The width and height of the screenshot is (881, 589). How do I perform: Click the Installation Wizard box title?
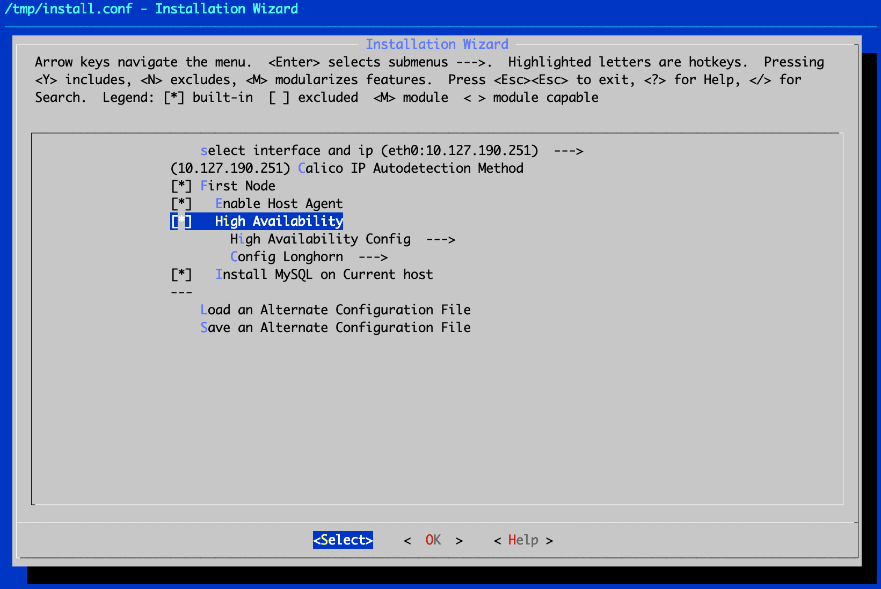(x=437, y=45)
